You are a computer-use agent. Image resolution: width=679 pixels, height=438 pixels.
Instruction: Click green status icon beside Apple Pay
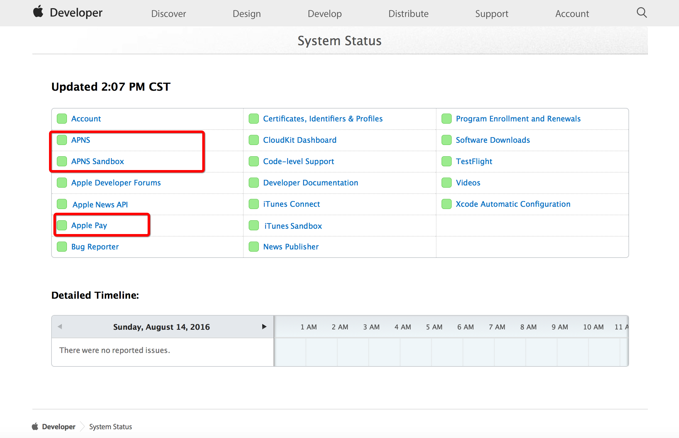(62, 225)
